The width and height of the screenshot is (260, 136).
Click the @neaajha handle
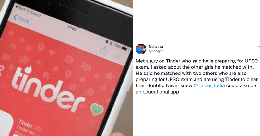coord(156,51)
